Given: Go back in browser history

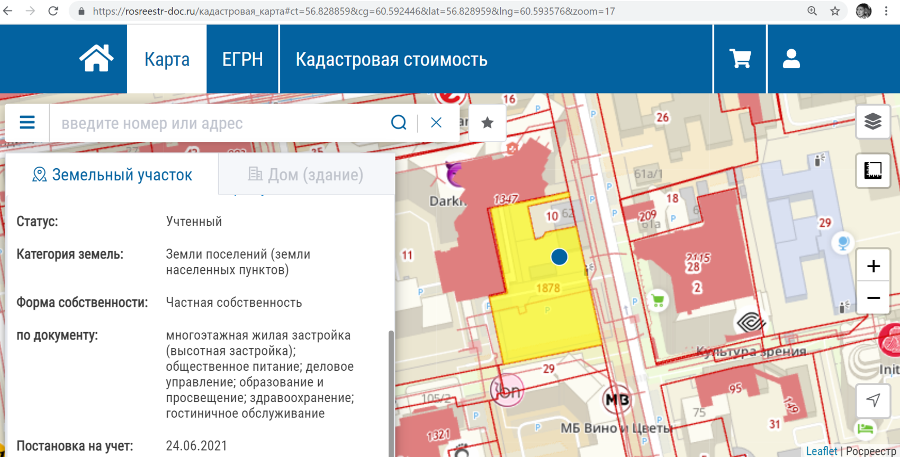Looking at the screenshot, I should tap(8, 11).
